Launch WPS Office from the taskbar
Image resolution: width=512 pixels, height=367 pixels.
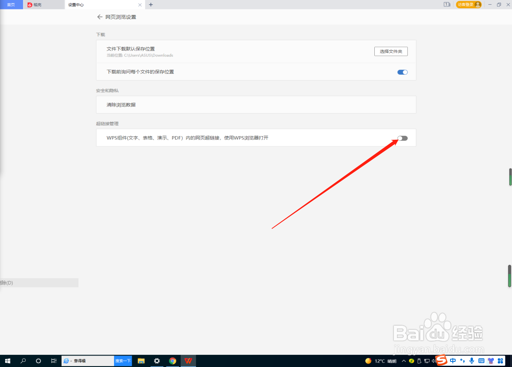tap(188, 360)
